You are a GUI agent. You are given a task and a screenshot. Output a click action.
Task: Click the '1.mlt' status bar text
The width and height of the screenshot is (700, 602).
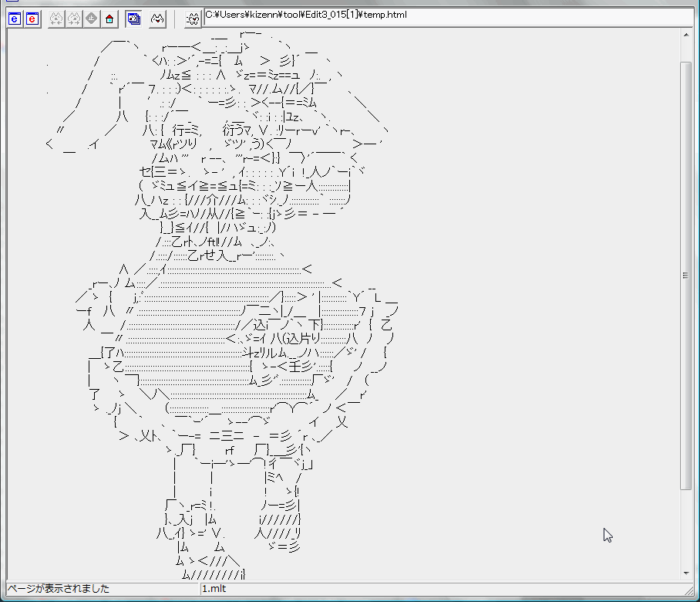point(214,589)
